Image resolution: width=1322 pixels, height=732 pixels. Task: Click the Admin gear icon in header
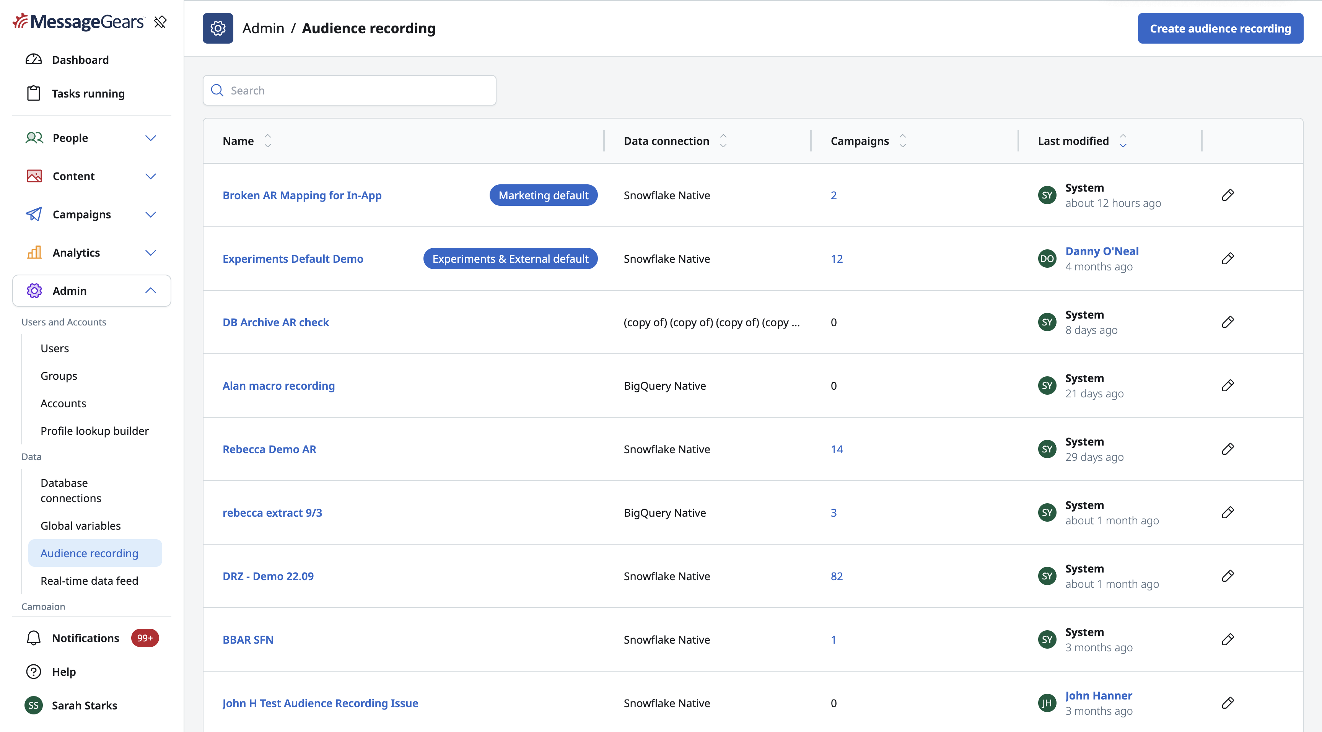pyautogui.click(x=218, y=28)
